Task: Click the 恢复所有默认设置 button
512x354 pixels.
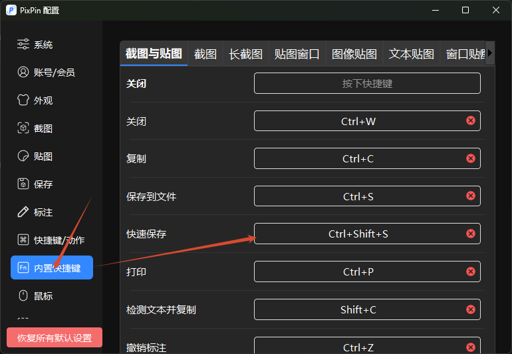Action: tap(55, 337)
